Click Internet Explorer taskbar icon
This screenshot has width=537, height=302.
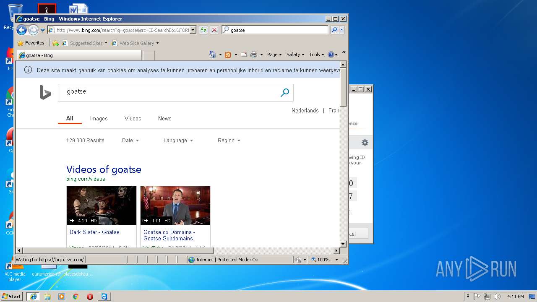(34, 297)
